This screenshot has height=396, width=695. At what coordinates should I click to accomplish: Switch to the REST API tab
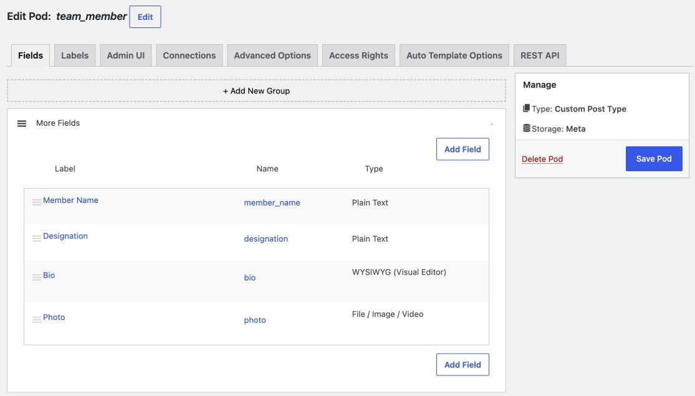[x=540, y=55]
